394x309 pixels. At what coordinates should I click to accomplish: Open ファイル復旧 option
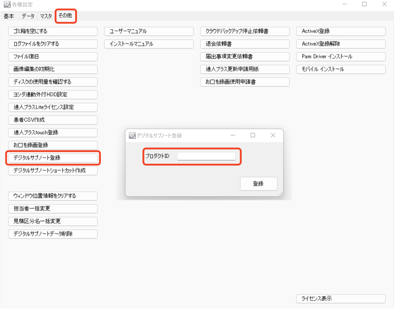(53, 57)
